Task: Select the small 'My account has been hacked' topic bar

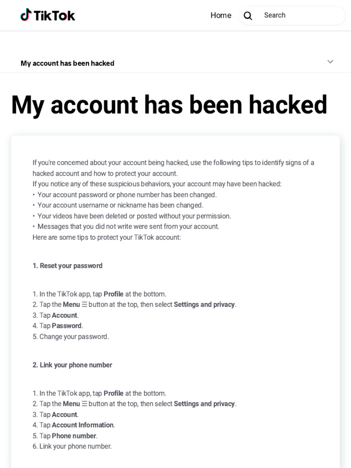Action: [68, 63]
